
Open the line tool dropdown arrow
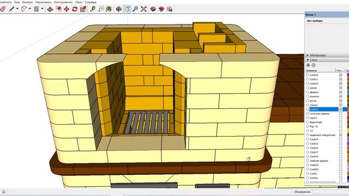pos(17,9)
